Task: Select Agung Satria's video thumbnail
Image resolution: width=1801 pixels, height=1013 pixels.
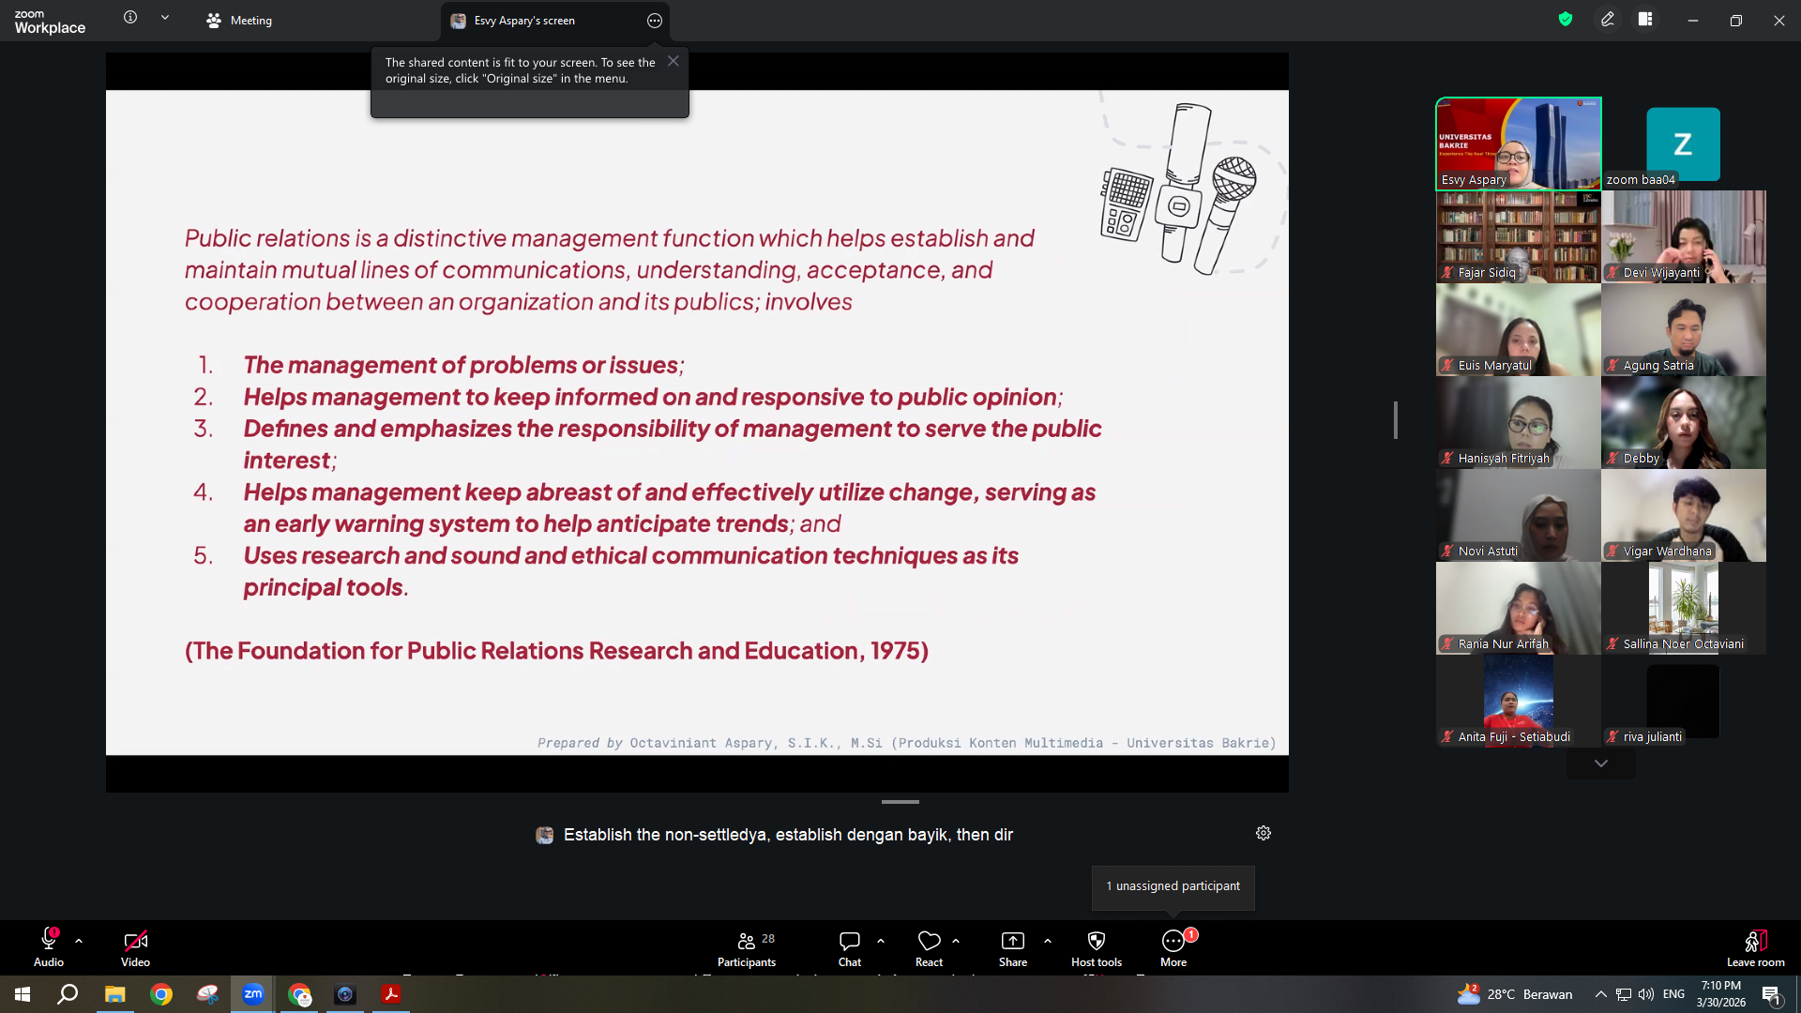Action: tap(1684, 329)
